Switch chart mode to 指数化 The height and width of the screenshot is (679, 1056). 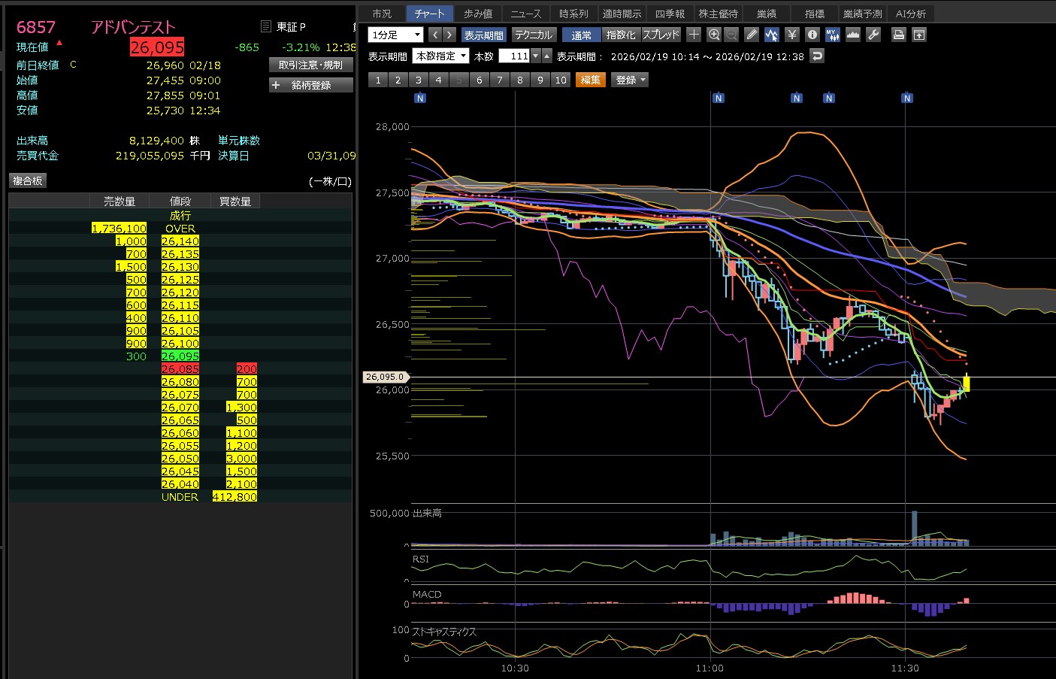pos(620,35)
